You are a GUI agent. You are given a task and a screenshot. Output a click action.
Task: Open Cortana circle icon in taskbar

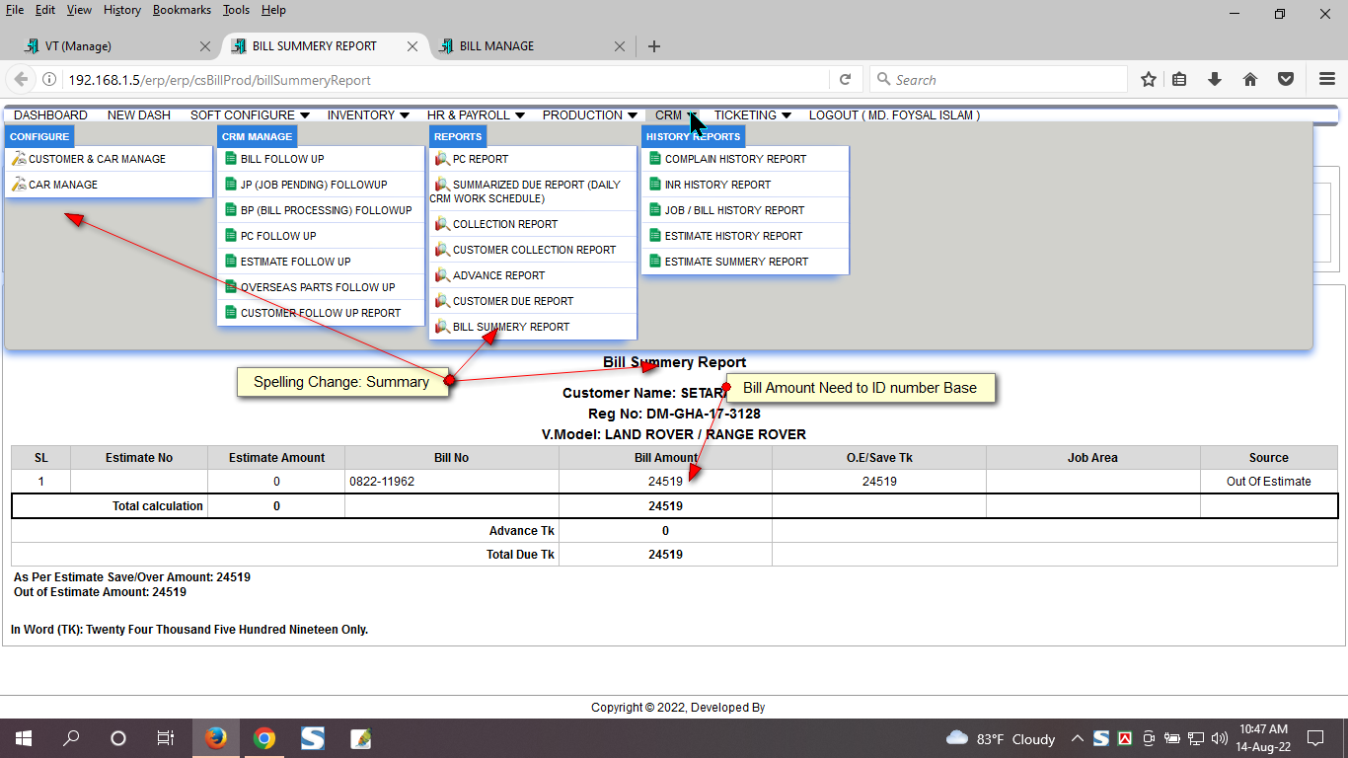tap(118, 738)
